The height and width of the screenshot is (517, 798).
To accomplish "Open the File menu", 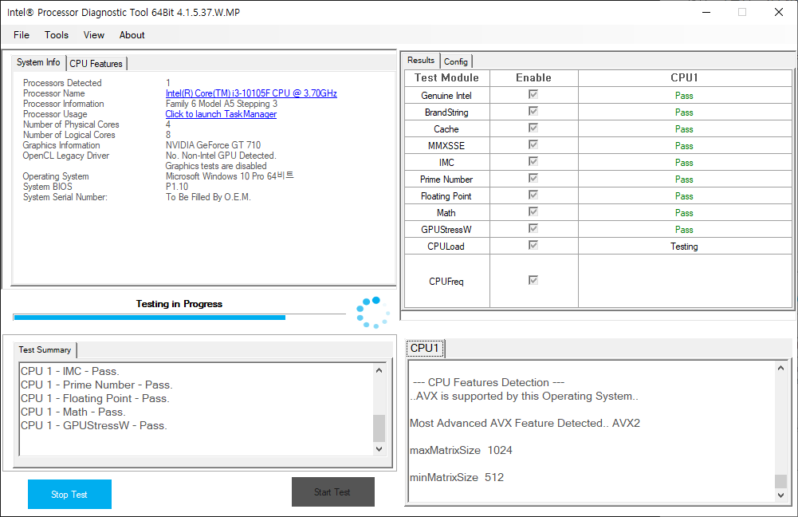I will pyautogui.click(x=22, y=35).
